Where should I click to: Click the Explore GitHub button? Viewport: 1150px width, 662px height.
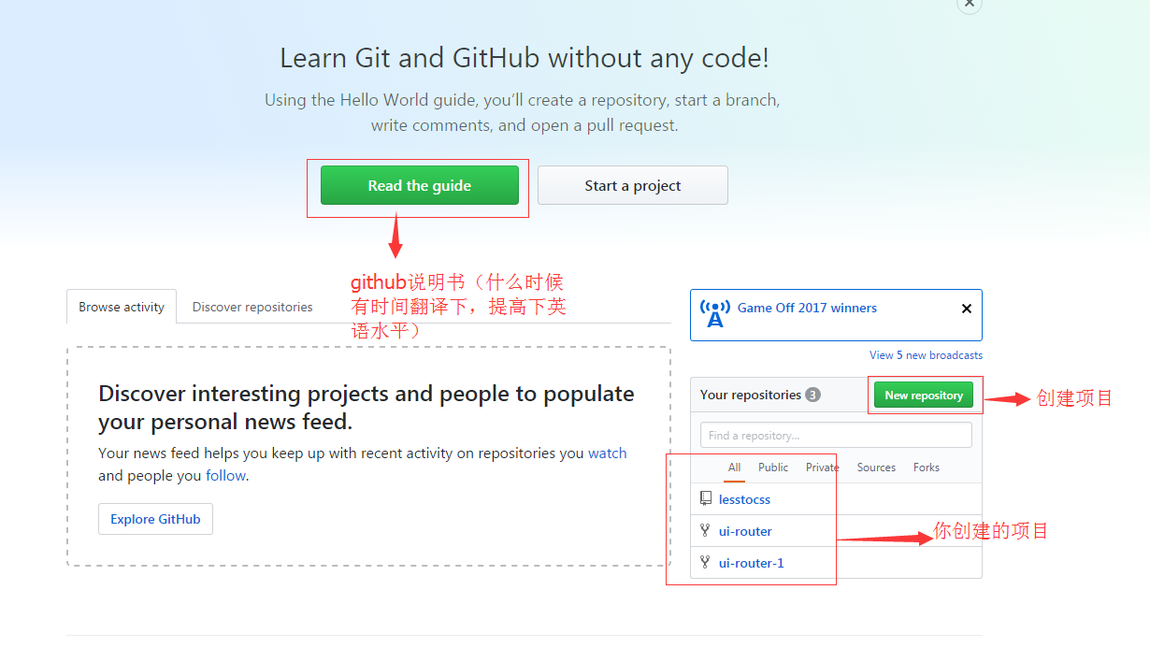[155, 519]
